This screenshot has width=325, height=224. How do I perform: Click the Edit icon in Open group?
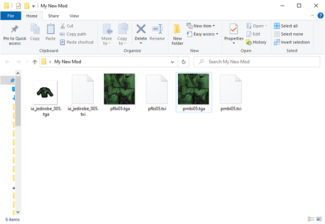point(249,34)
